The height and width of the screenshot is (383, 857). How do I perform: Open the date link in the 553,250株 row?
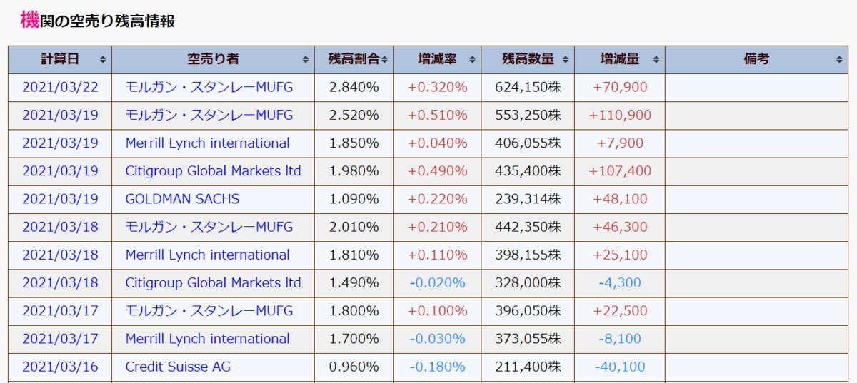pyautogui.click(x=60, y=115)
